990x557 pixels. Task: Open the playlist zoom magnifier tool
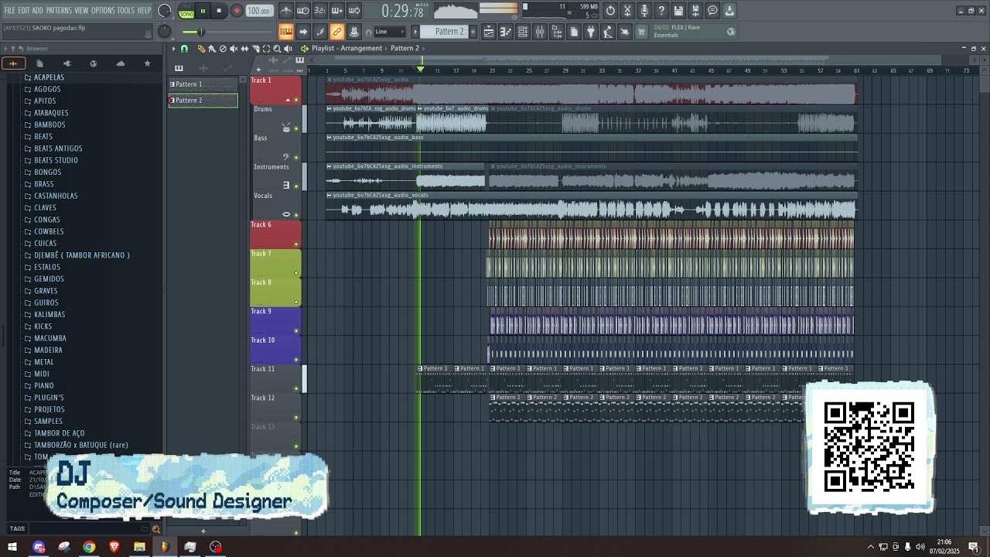277,48
